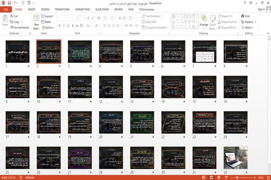Click the Find binoculars icon
The height and width of the screenshot is (180, 271).
coord(245,16)
